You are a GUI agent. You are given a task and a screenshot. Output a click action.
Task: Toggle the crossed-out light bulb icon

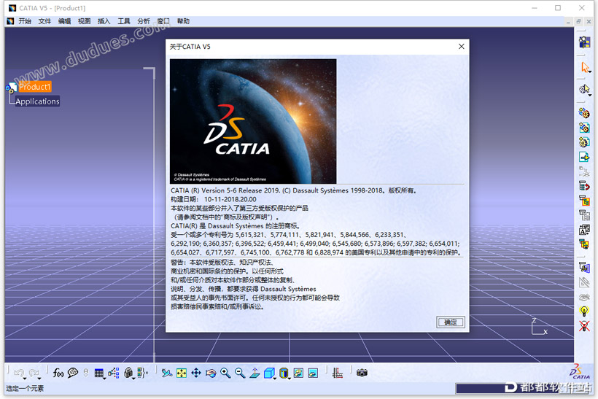[584, 326]
